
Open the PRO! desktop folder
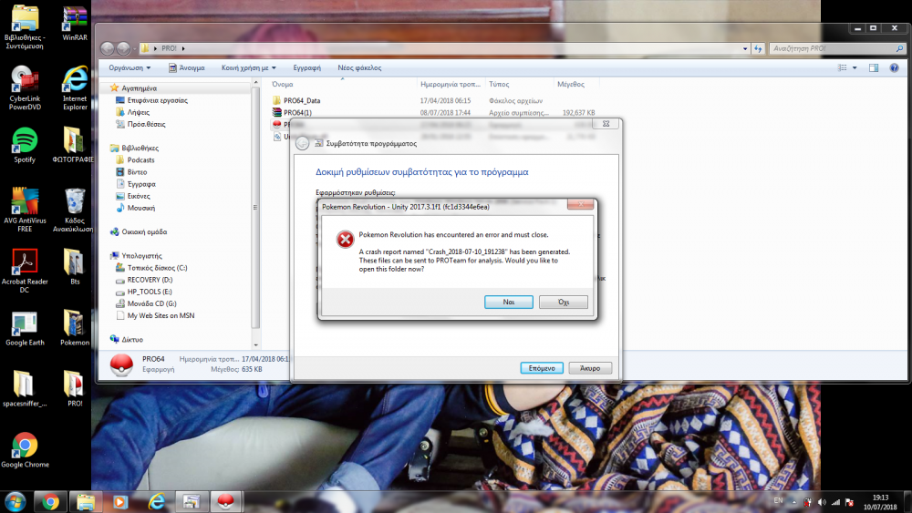point(75,389)
